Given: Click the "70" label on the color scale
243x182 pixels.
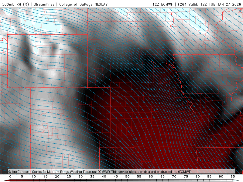Looking at the screenshot, I should (174, 177).
